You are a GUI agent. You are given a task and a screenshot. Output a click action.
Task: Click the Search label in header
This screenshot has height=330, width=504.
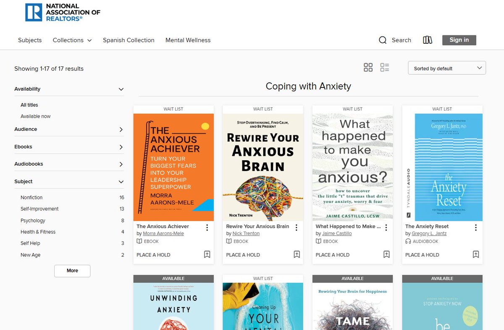(x=402, y=40)
